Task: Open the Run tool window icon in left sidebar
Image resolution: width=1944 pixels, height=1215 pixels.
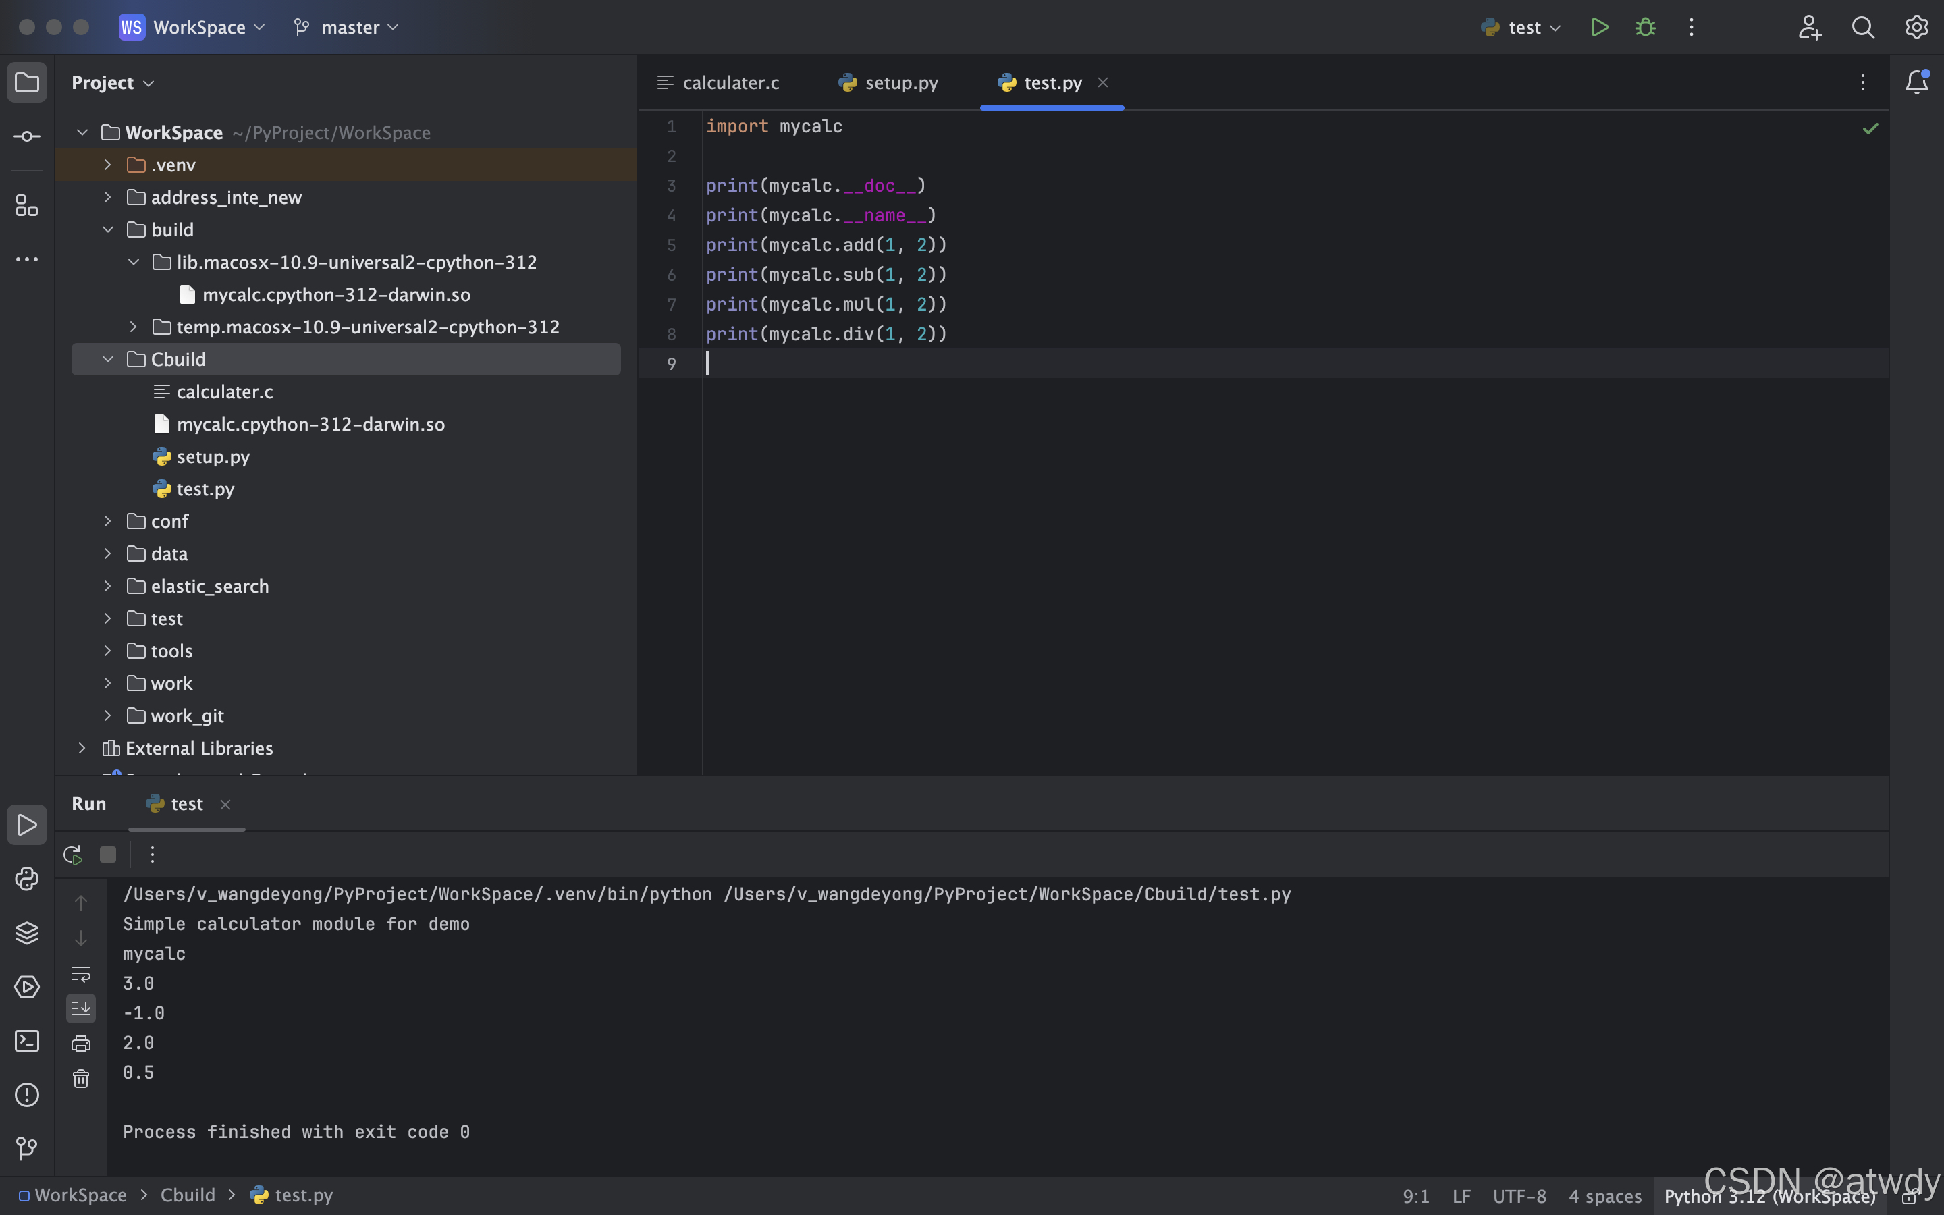Action: (26, 826)
